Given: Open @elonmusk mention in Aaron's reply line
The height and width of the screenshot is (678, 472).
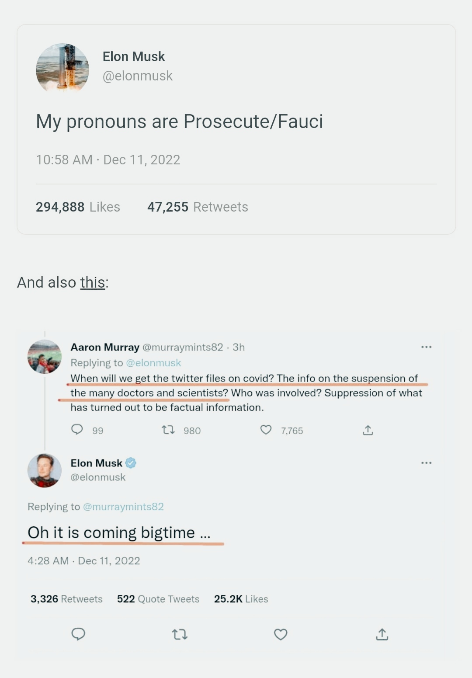Looking at the screenshot, I should (153, 363).
